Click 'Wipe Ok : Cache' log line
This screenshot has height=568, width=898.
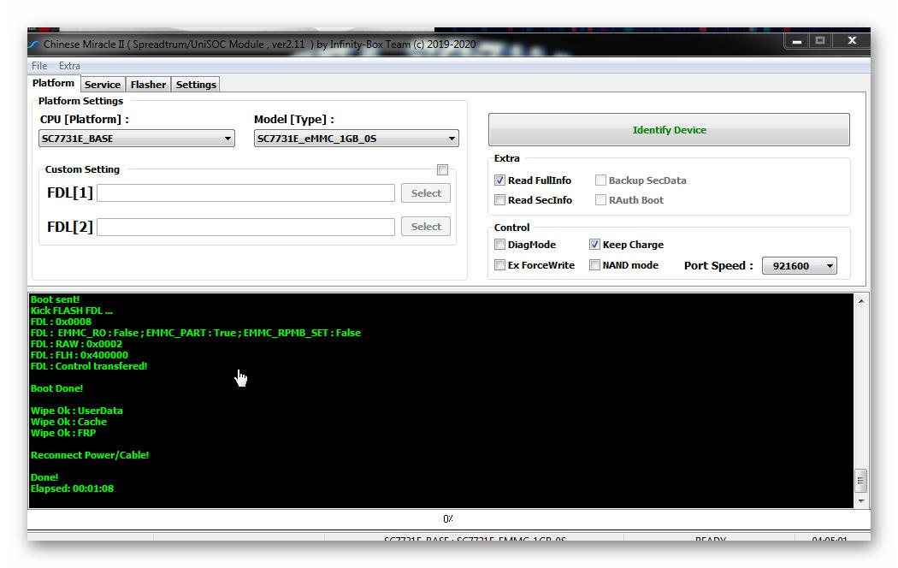coord(68,422)
